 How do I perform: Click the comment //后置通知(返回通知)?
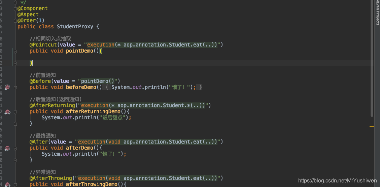click(56, 99)
